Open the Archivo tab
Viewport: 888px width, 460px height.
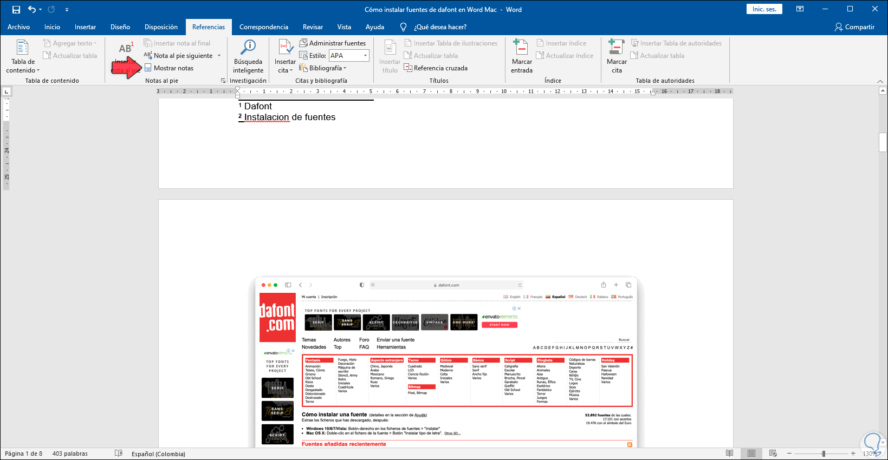click(18, 27)
